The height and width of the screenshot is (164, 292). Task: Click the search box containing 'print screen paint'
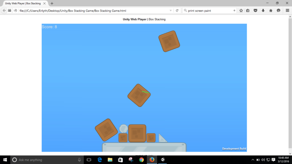tap(208, 11)
